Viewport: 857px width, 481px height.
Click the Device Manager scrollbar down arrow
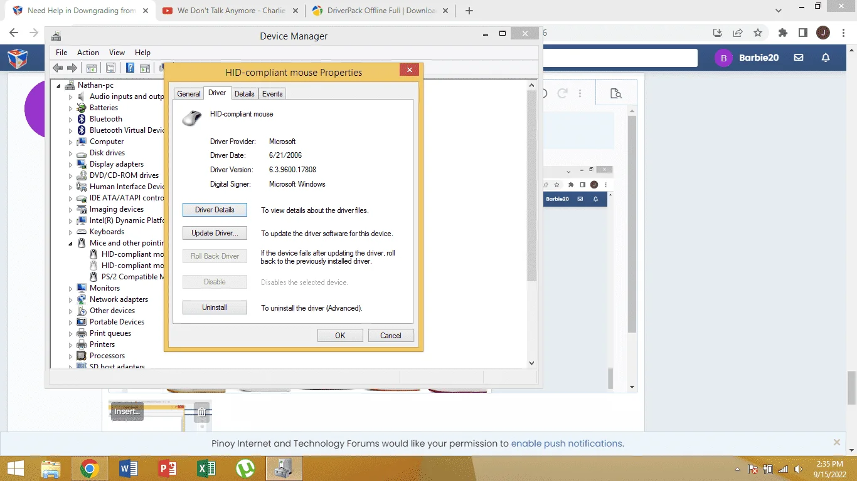(x=531, y=363)
